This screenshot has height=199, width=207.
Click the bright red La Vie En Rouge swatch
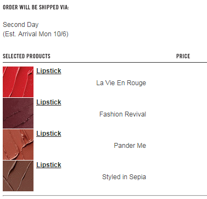(x=18, y=82)
